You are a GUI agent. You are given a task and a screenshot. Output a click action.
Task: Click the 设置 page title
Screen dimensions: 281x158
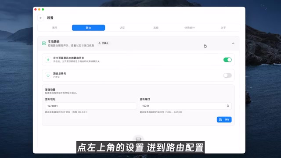[x=50, y=18]
